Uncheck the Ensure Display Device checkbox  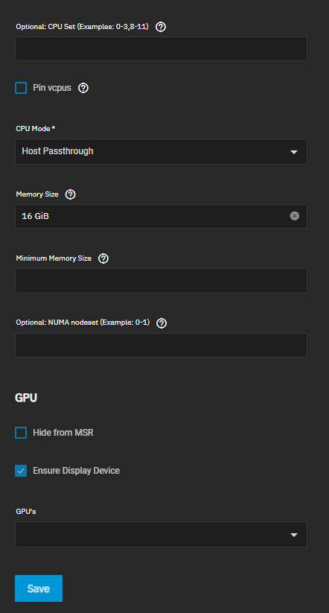21,471
